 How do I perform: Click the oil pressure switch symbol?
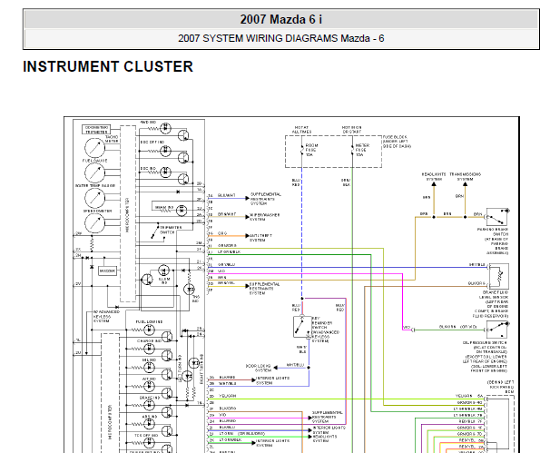pos(497,330)
